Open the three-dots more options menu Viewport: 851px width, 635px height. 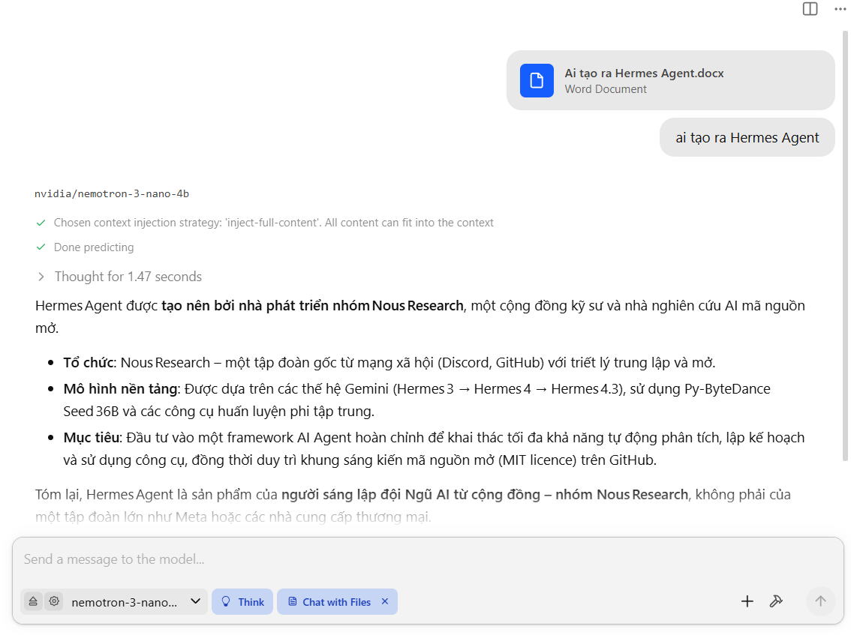pyautogui.click(x=840, y=9)
